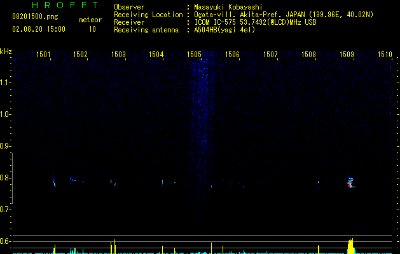Click the Observer field label

[129, 7]
